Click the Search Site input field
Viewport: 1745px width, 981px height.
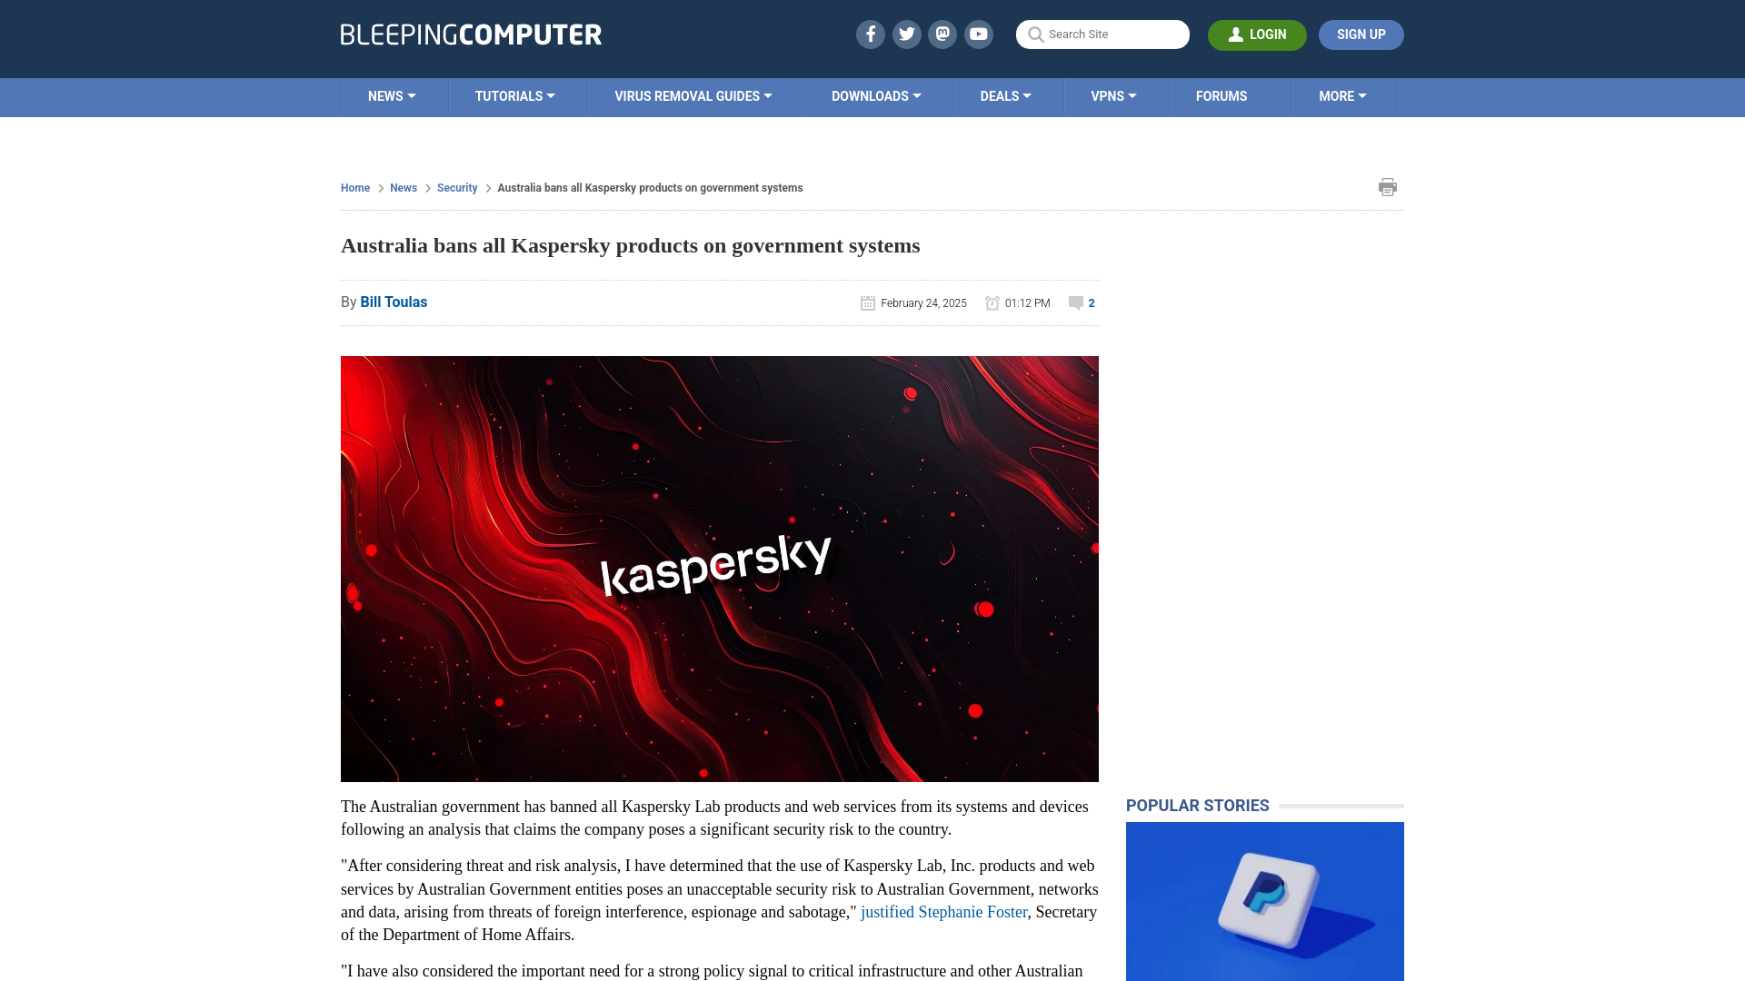(1102, 34)
